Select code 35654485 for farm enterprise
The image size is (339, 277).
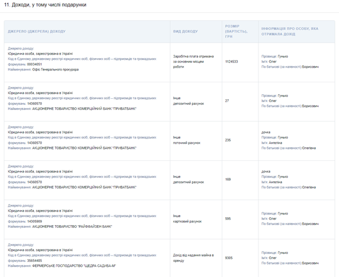34,261
